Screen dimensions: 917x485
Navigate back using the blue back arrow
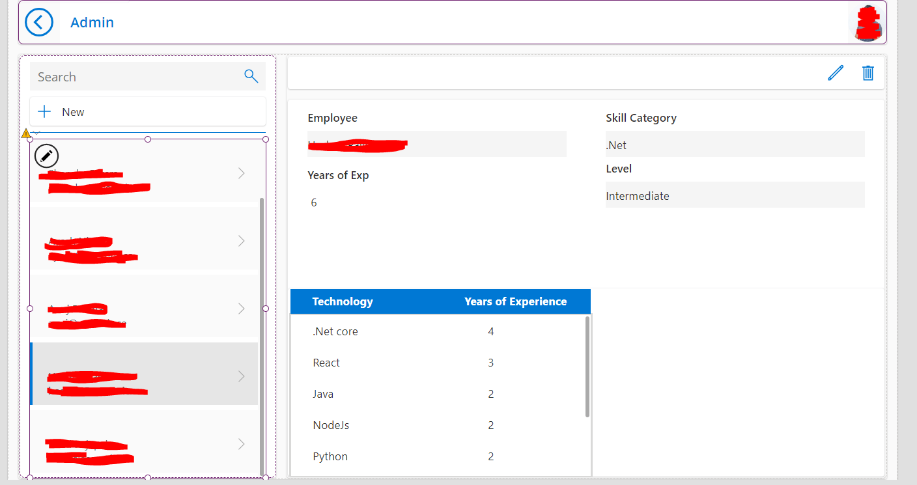tap(39, 21)
